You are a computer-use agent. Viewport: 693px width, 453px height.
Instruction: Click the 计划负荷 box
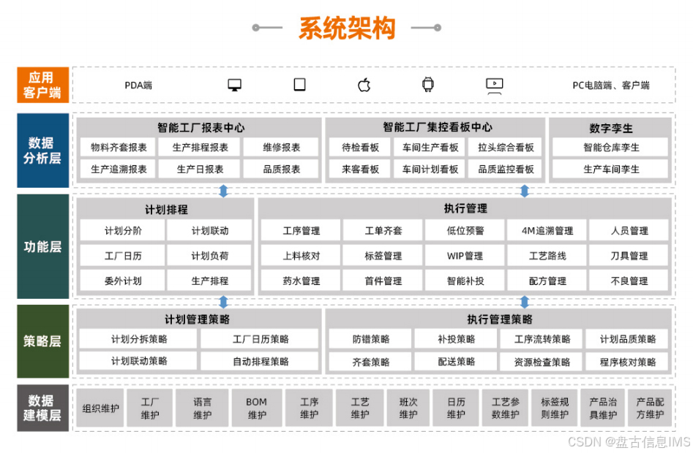[x=209, y=256]
